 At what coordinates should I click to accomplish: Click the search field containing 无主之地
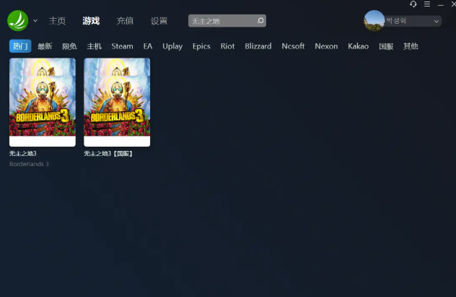tap(221, 21)
